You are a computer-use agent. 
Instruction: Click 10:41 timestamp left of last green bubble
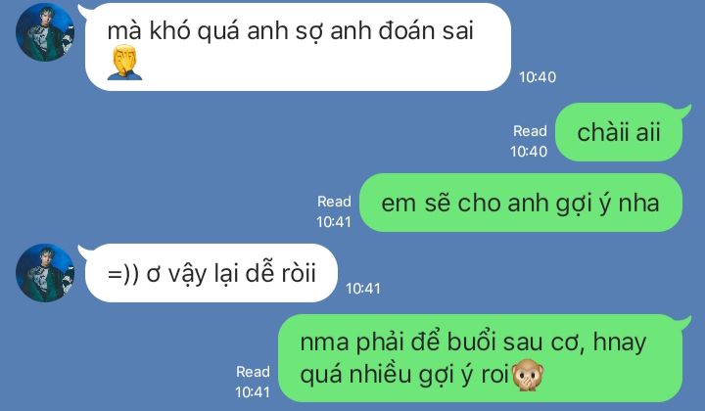(253, 392)
